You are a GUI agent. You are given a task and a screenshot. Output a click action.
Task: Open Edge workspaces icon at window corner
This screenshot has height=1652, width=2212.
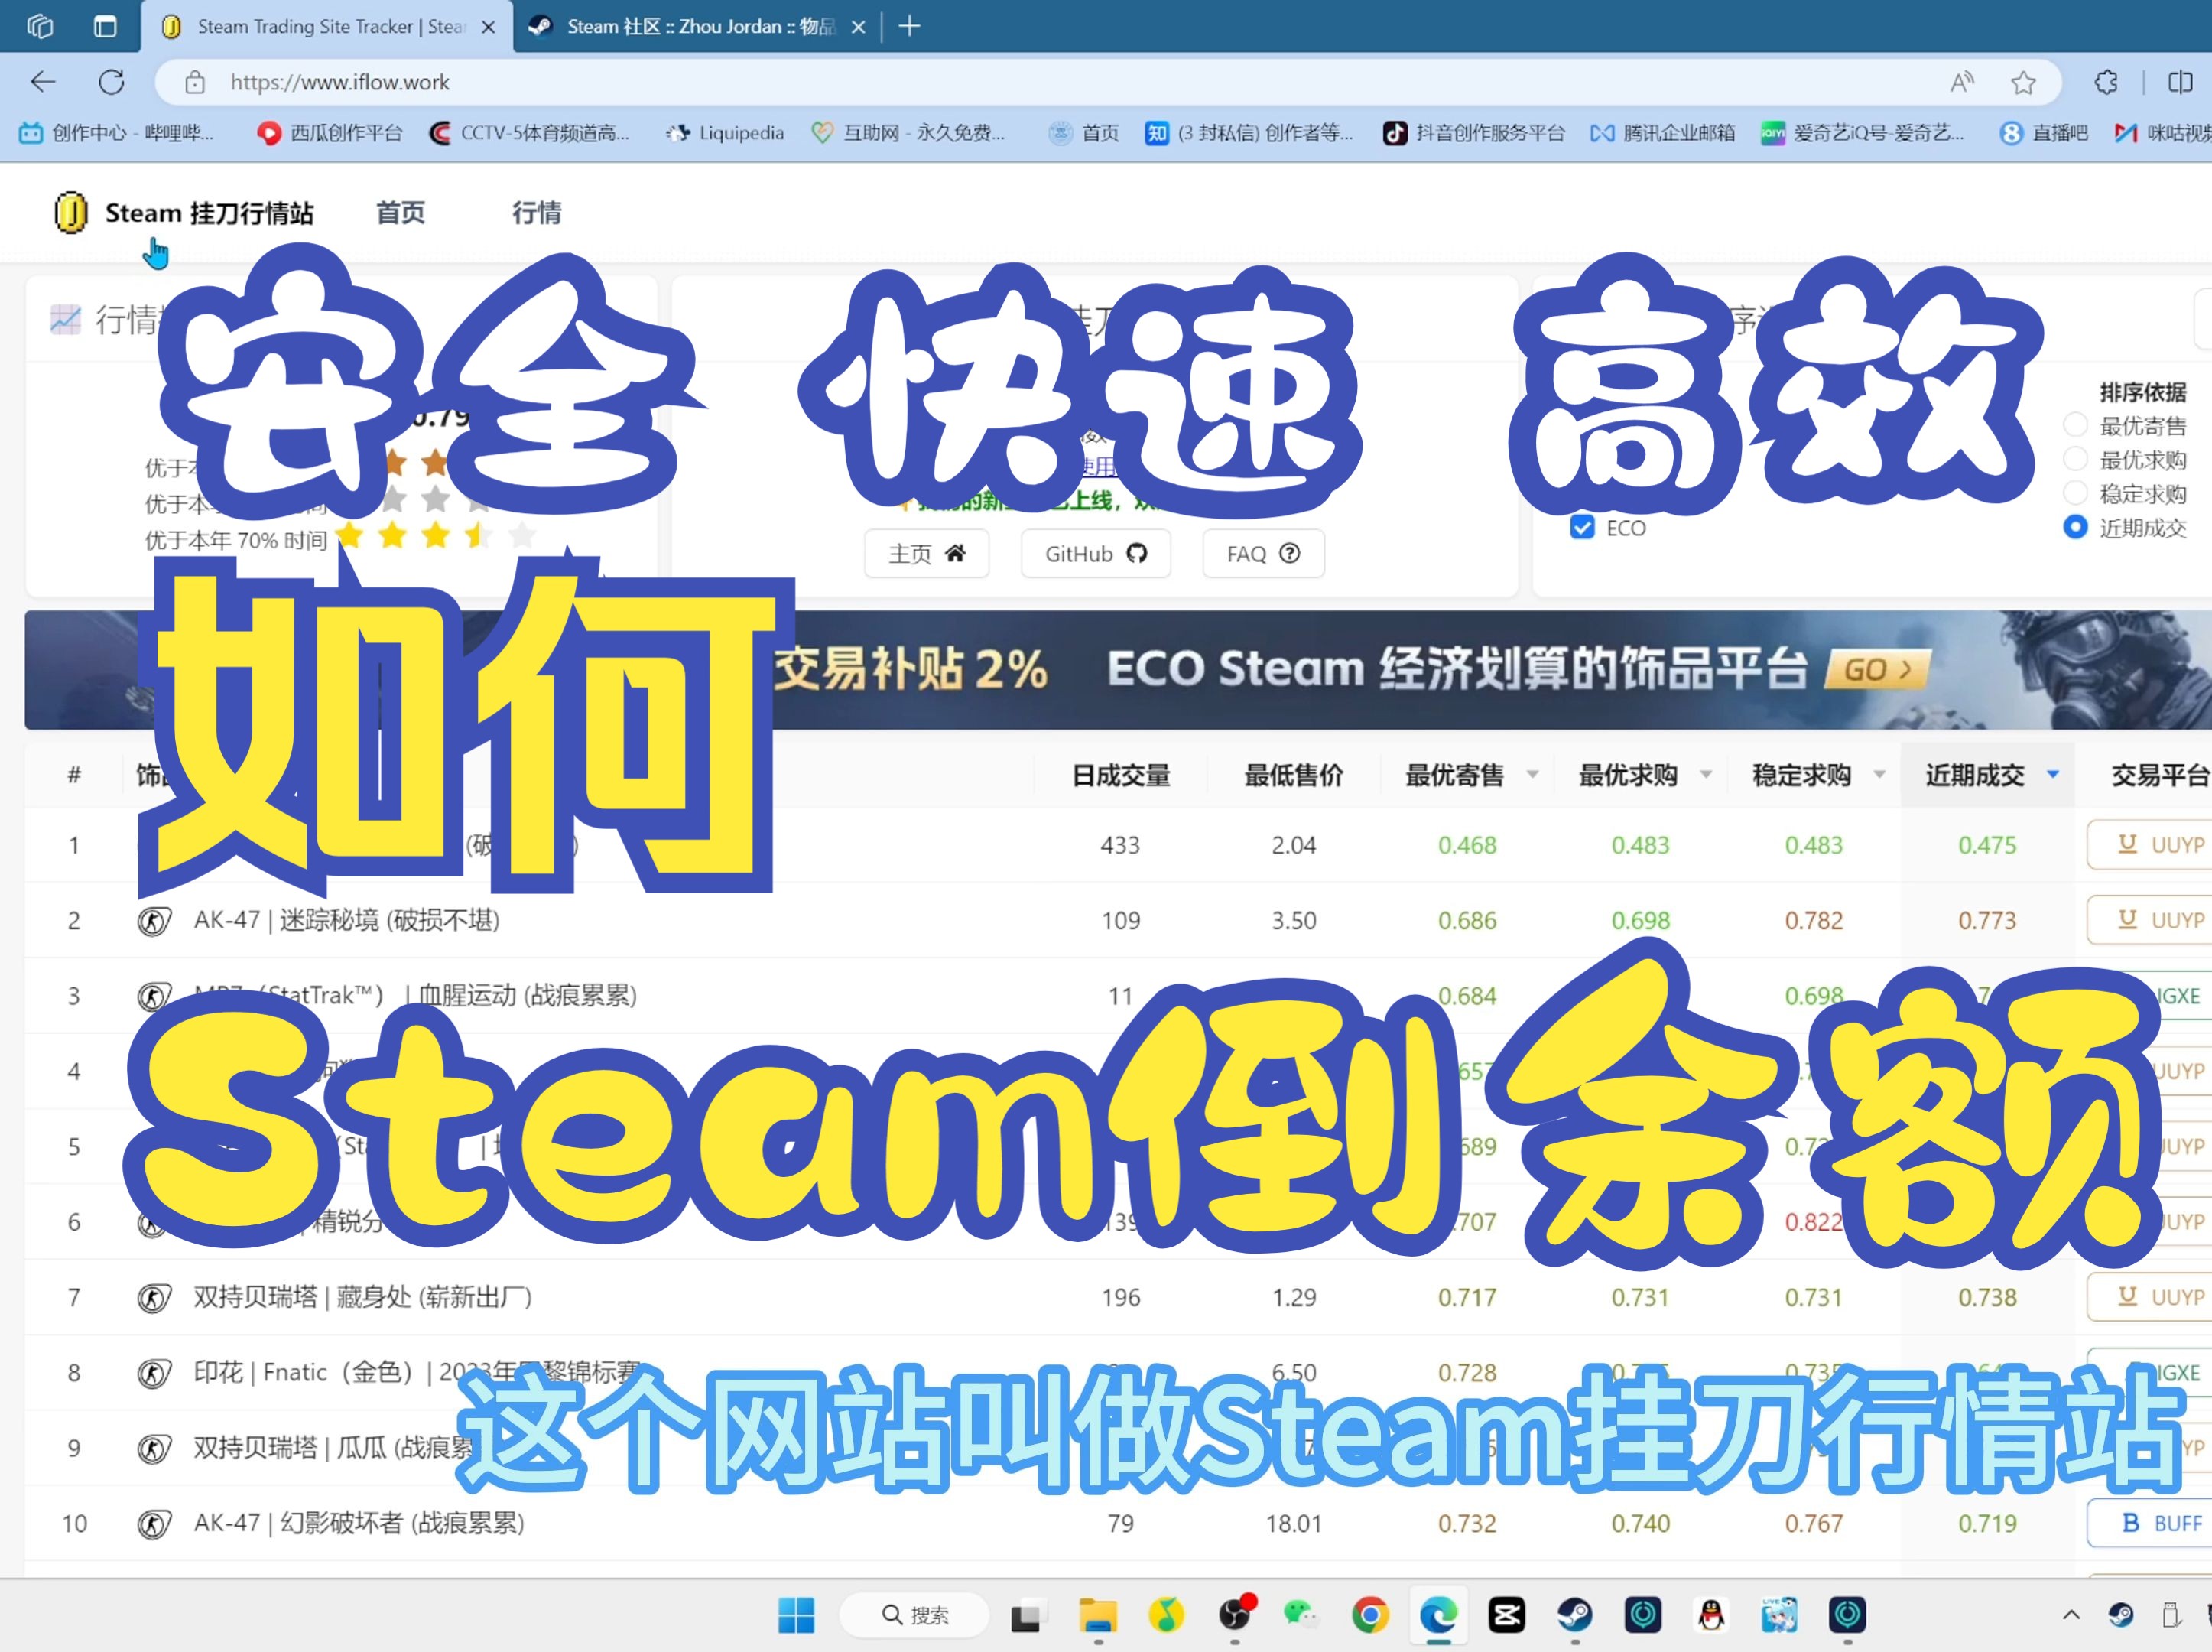pos(40,26)
